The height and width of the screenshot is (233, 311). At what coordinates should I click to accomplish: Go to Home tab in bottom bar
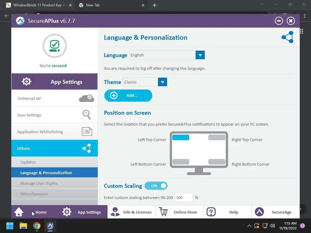coord(35,212)
